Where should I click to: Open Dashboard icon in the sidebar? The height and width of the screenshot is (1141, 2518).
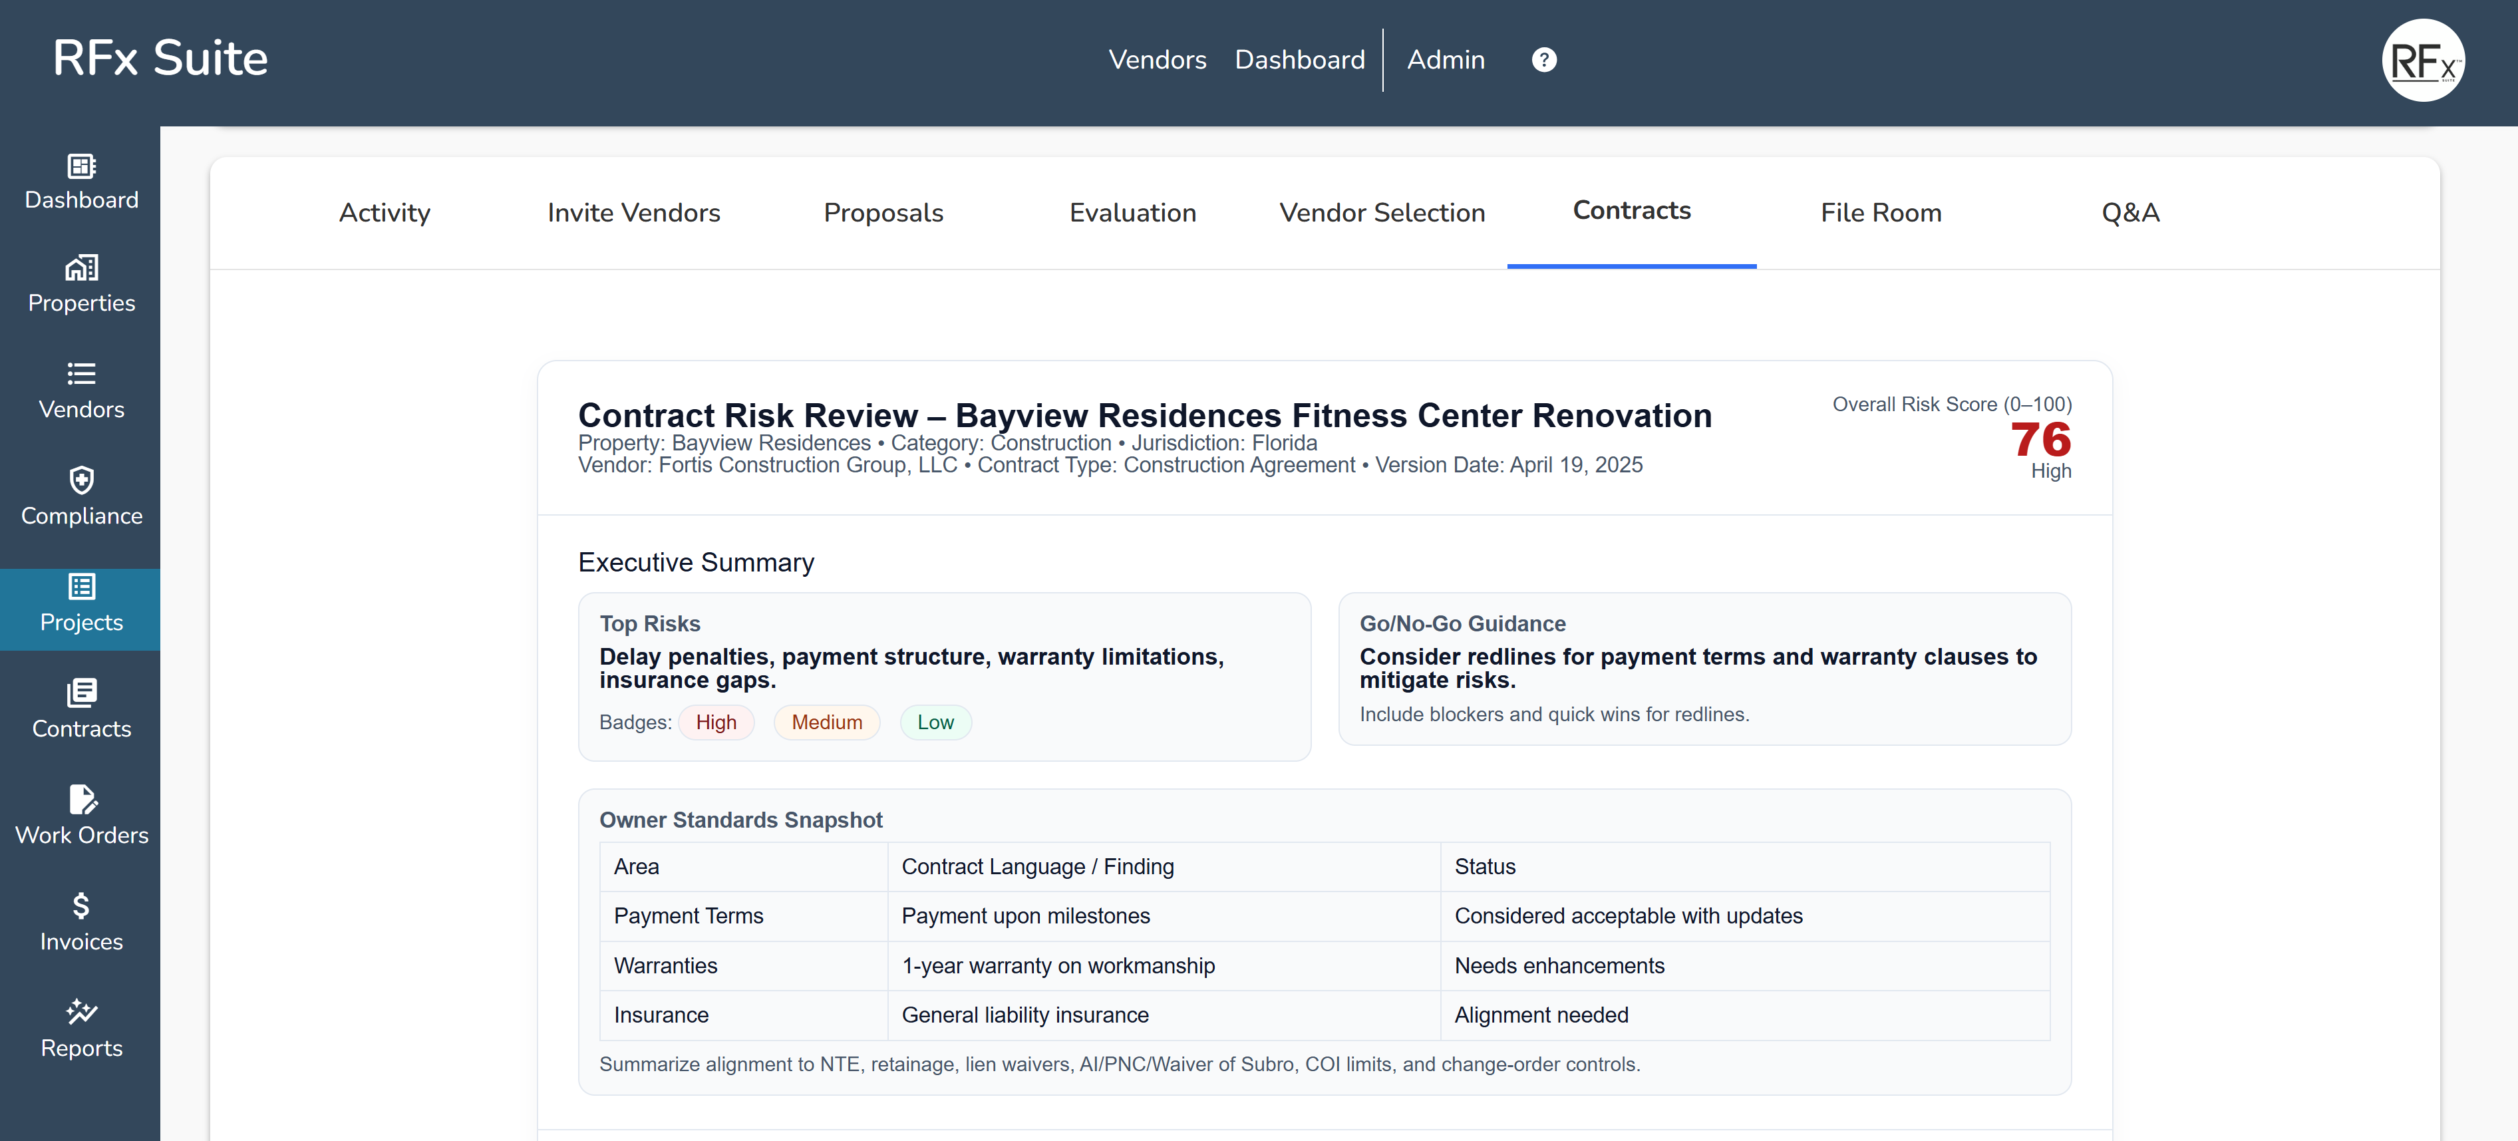pyautogui.click(x=81, y=166)
